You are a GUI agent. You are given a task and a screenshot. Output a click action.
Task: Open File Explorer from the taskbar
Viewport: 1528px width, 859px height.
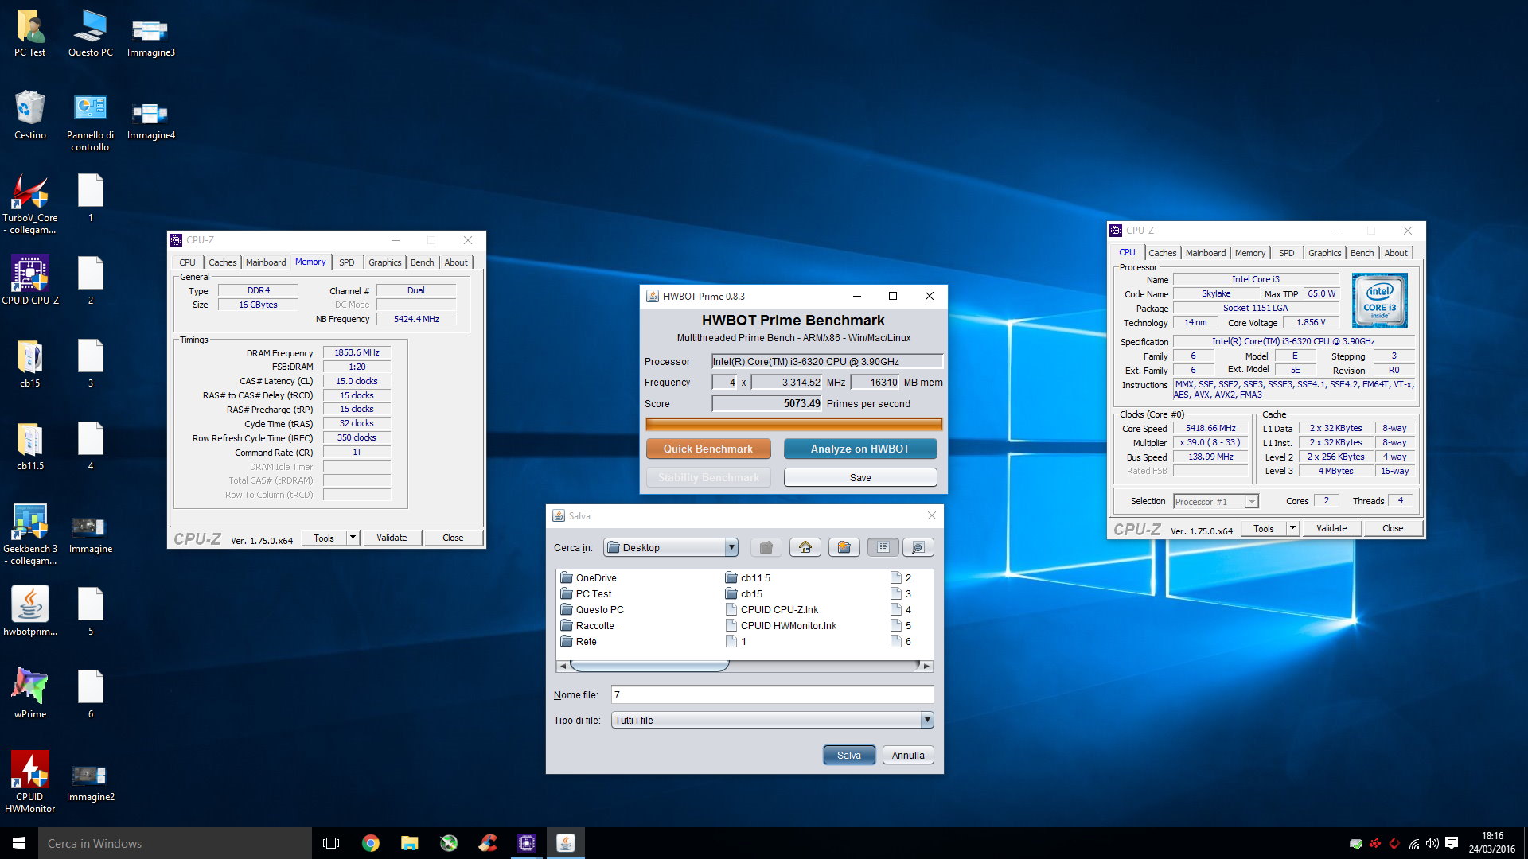coord(409,843)
